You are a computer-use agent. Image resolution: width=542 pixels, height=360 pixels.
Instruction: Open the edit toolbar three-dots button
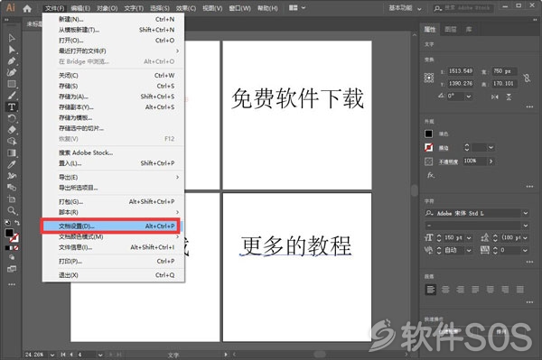(x=12, y=284)
